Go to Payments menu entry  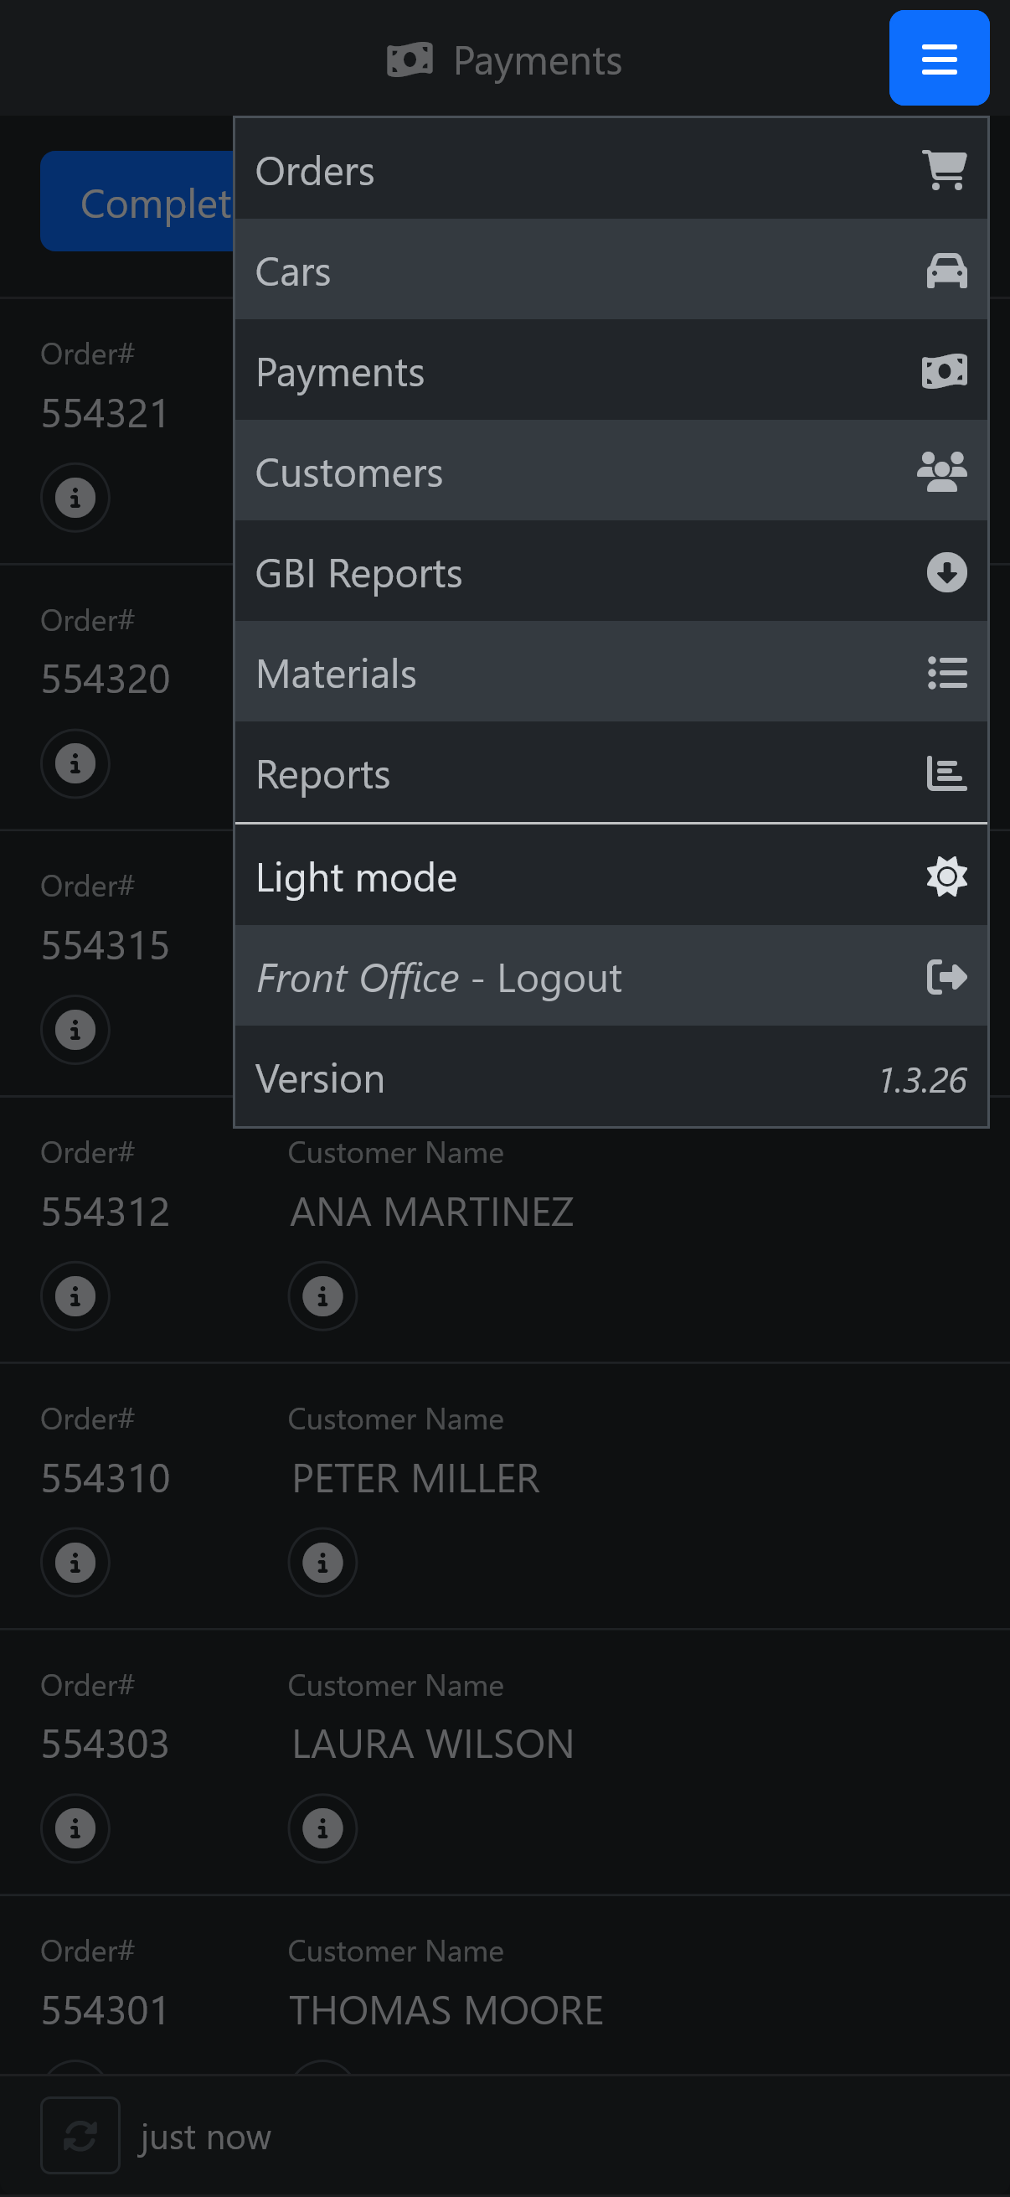pos(611,371)
